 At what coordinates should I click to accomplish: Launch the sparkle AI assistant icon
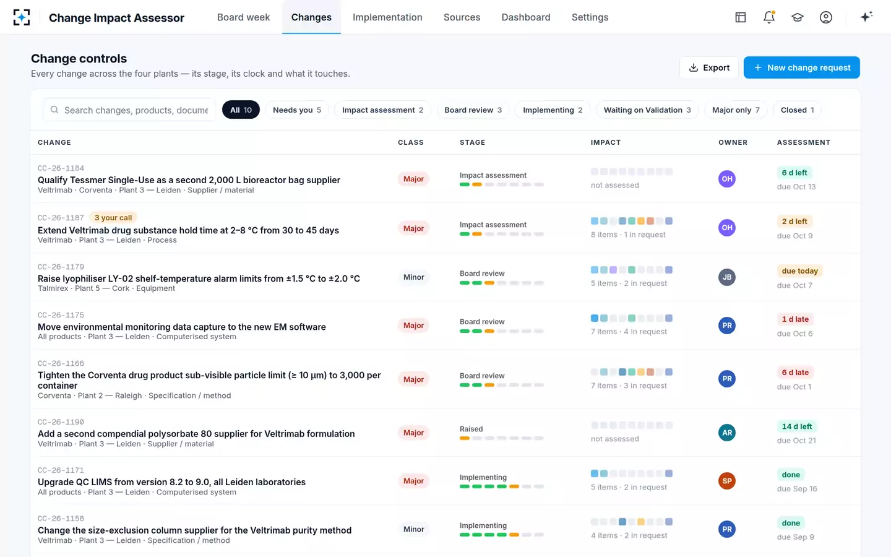click(866, 17)
